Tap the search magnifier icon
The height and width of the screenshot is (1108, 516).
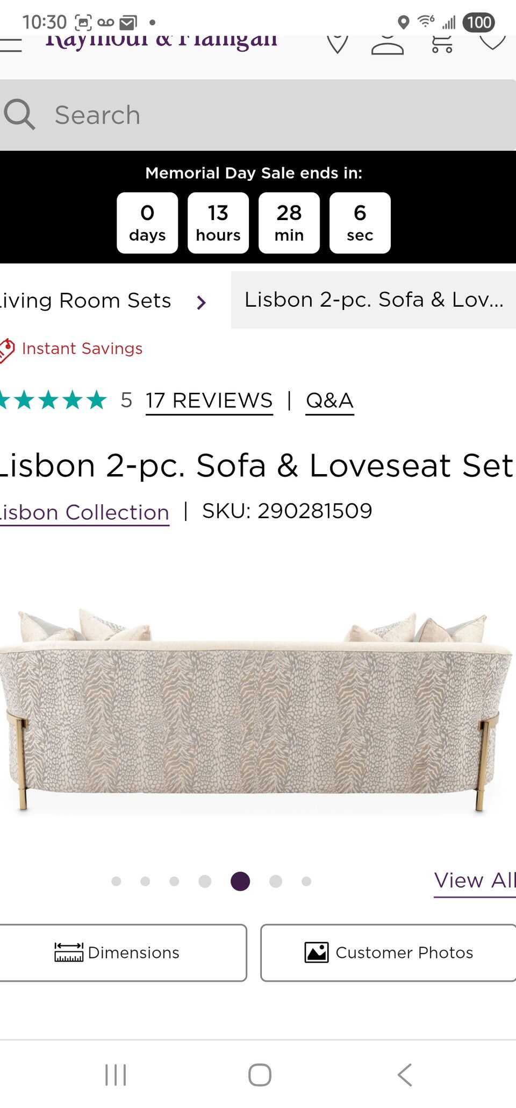19,115
